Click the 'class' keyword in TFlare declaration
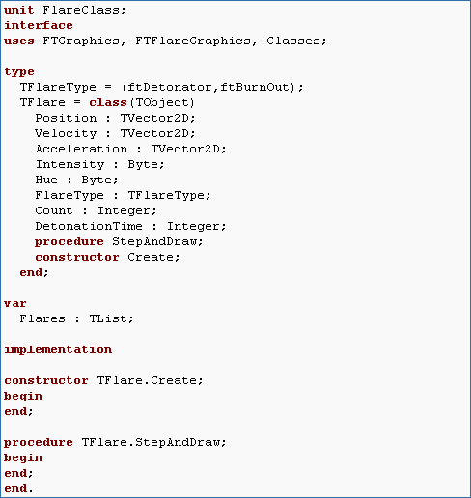The height and width of the screenshot is (498, 471). click(x=108, y=102)
